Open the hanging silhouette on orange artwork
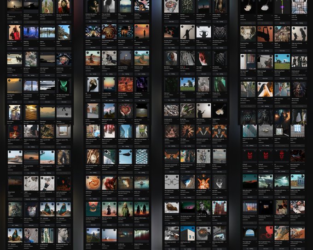 (x=265, y=34)
